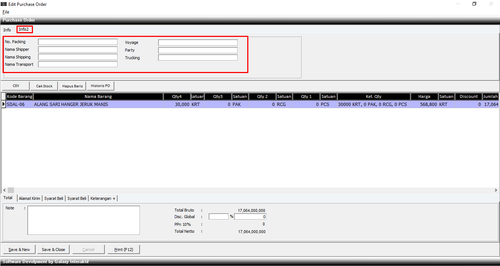Open Historis PO

pos(100,86)
